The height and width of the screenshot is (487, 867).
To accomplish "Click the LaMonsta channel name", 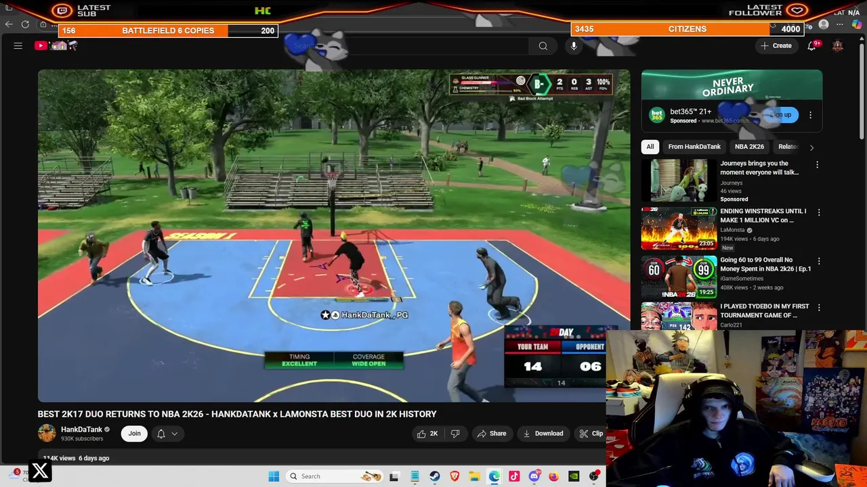I will (732, 230).
